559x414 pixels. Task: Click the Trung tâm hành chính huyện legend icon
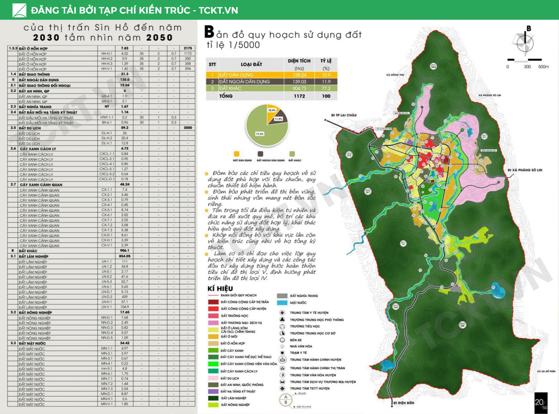pos(282,360)
